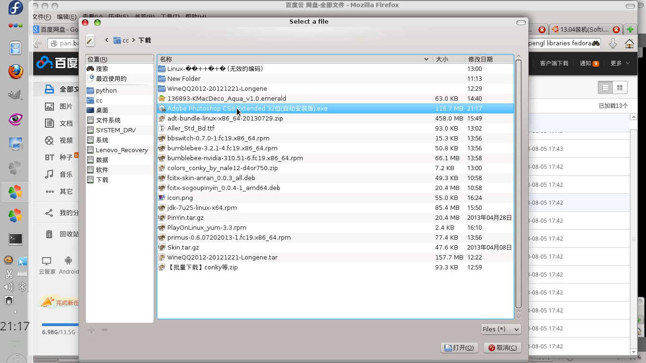
Task: Click the Firefox downloads arrow icon
Action: [x=612, y=43]
